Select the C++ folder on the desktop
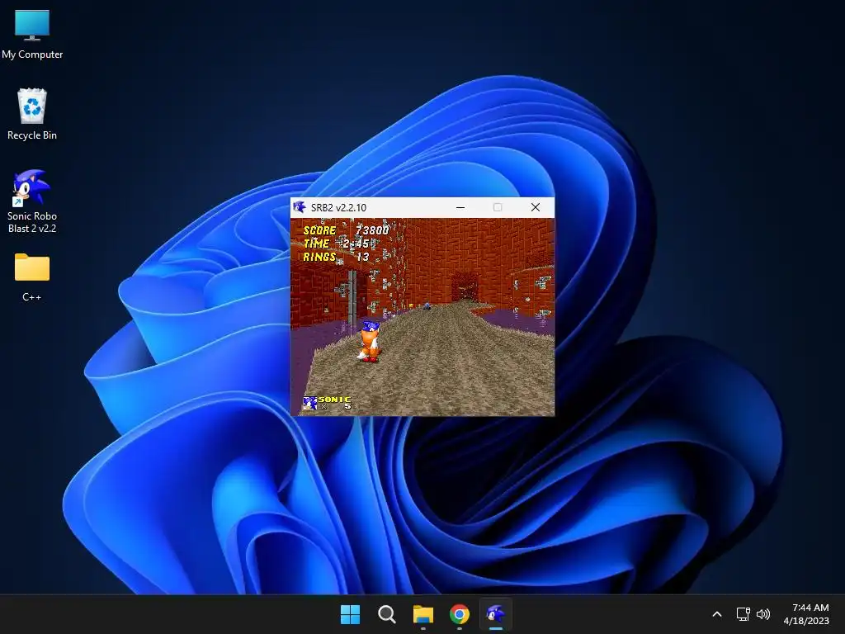 (32, 277)
